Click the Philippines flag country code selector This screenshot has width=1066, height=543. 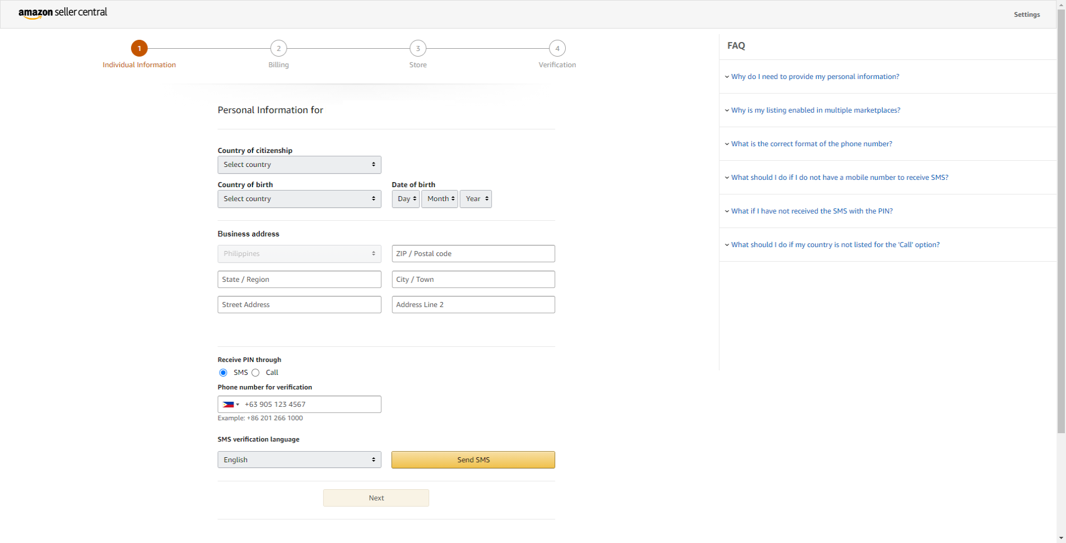(x=230, y=405)
